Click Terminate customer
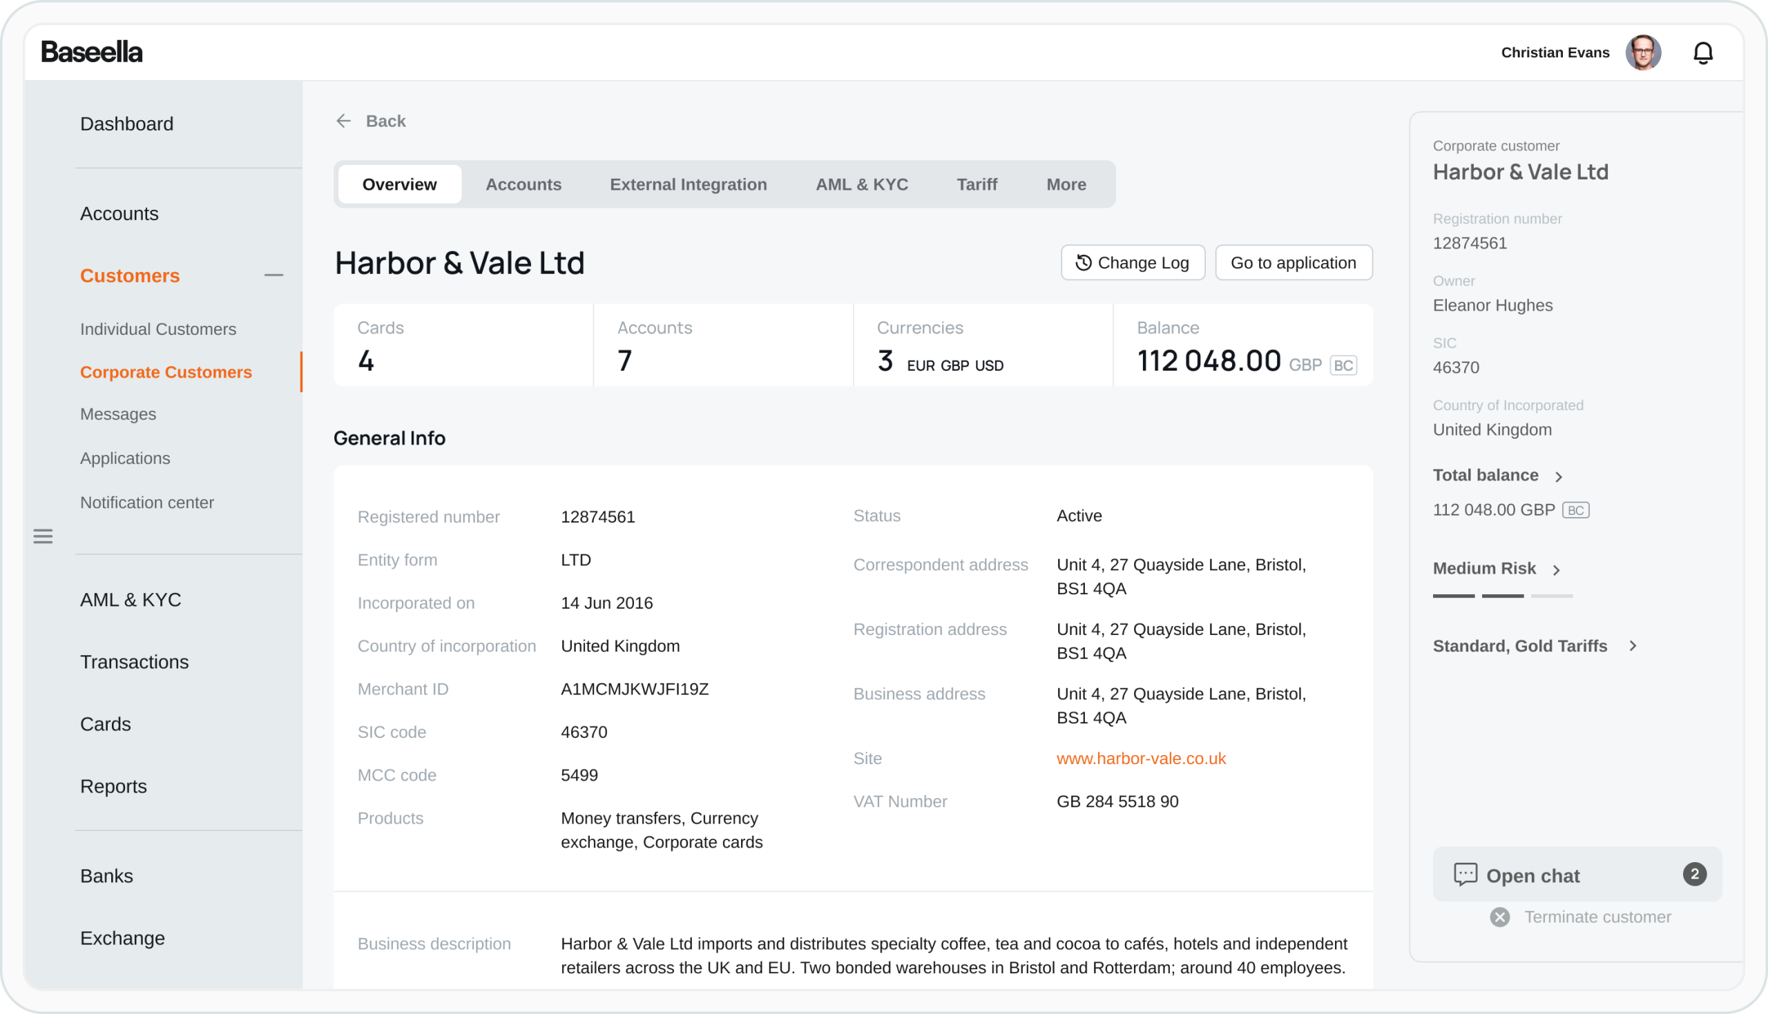Viewport: 1768px width, 1014px height. [1597, 917]
